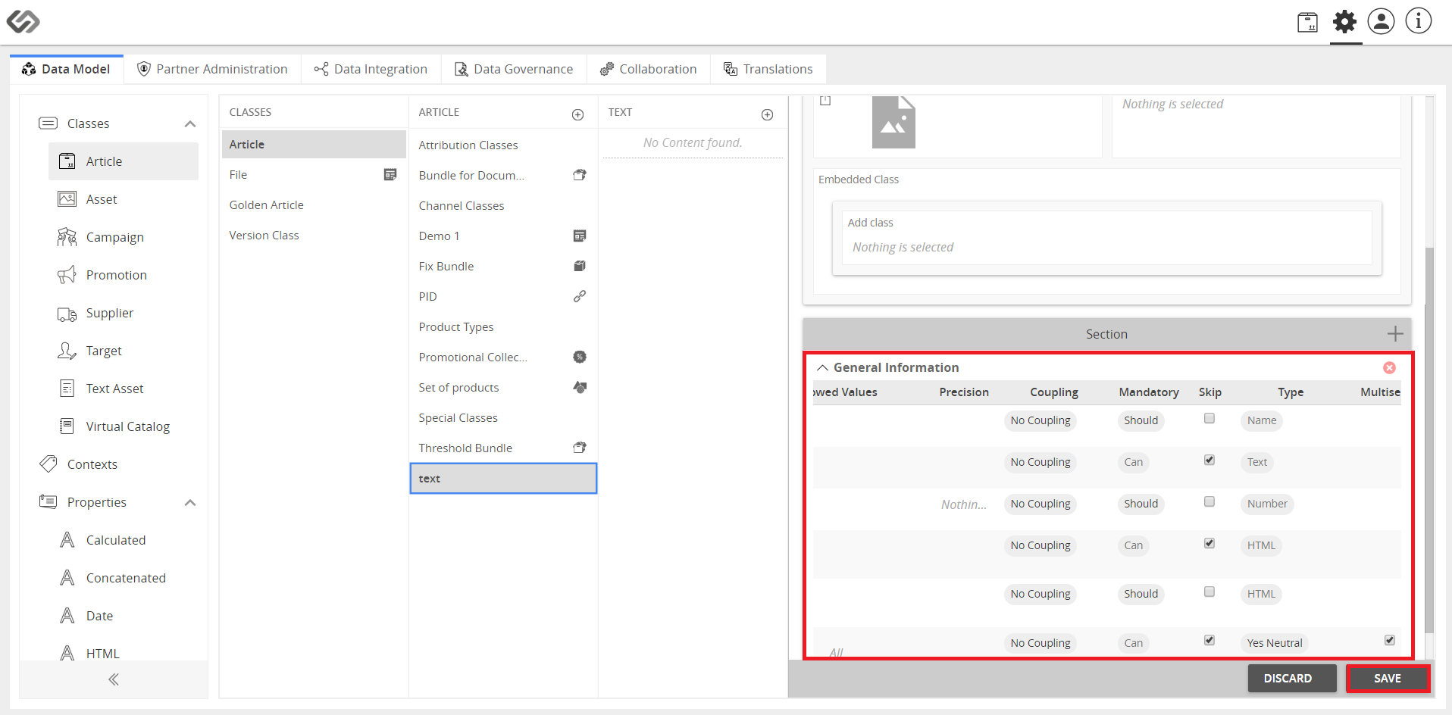
Task: Toggle Multiselect checkbox in Yes Neutral row
Action: click(x=1390, y=640)
